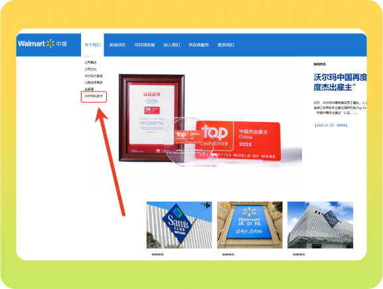
Task: Select 公司概述 in the dropdown
Action: tap(90, 63)
